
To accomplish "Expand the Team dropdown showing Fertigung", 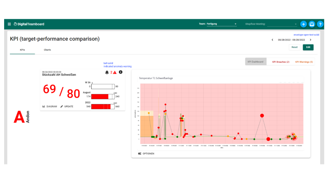I will tap(222, 24).
